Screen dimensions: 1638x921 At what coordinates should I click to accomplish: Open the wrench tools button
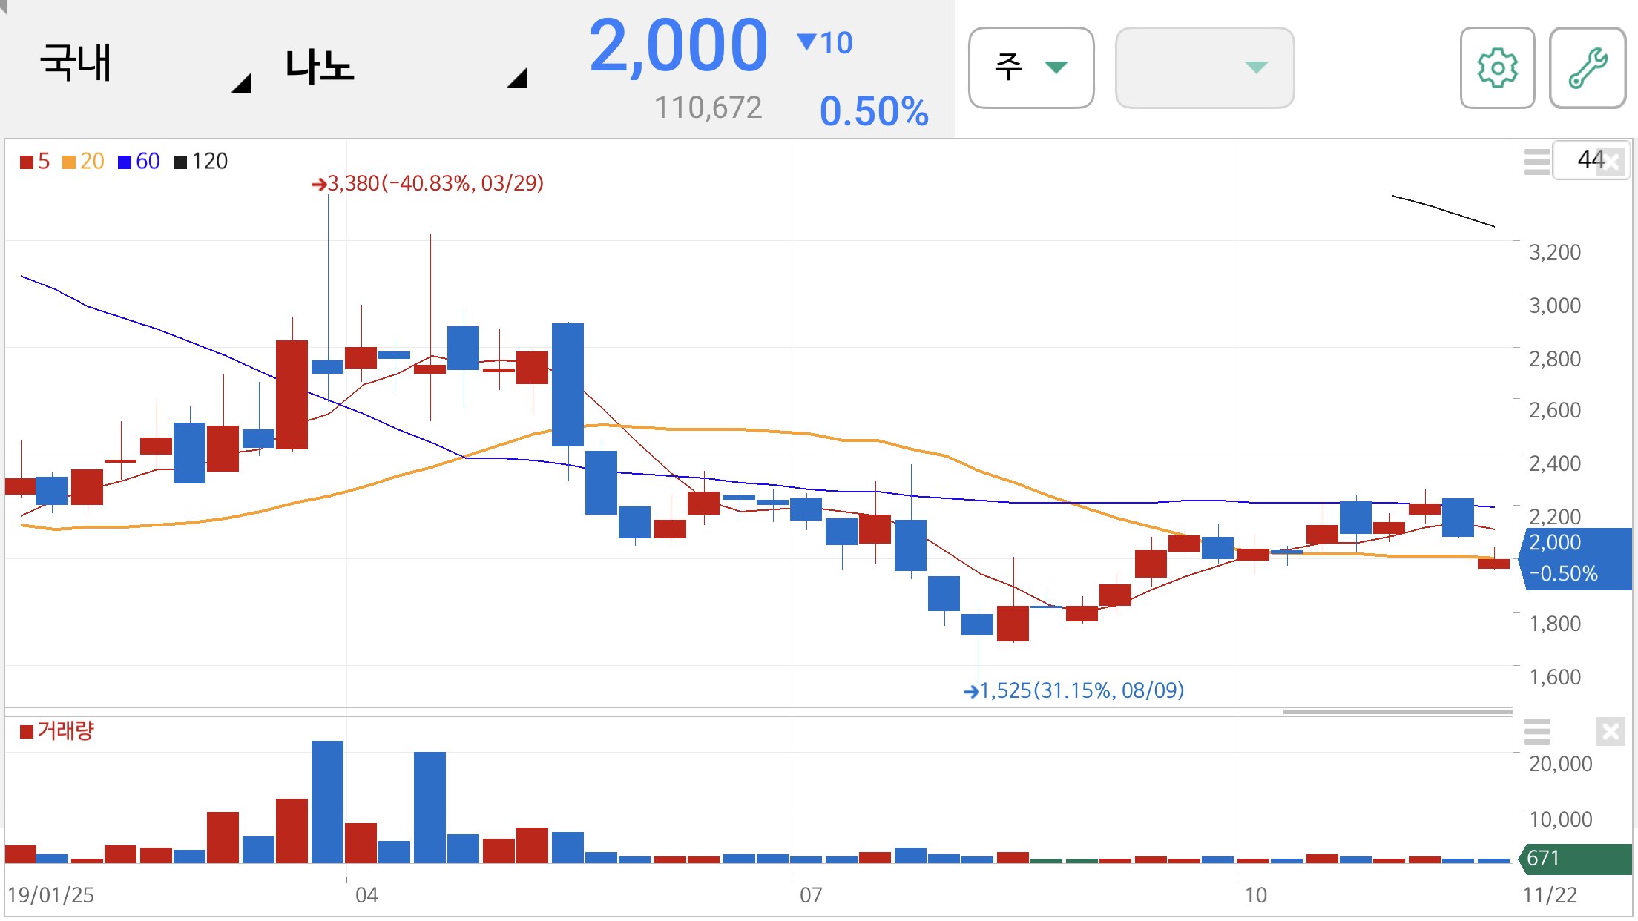click(x=1588, y=67)
